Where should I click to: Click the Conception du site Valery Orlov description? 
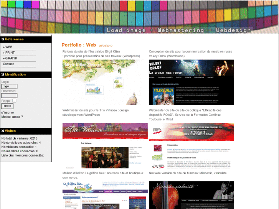pos(191,54)
